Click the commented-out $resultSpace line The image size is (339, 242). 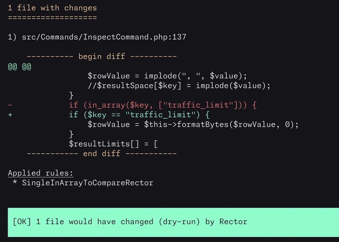179,85
